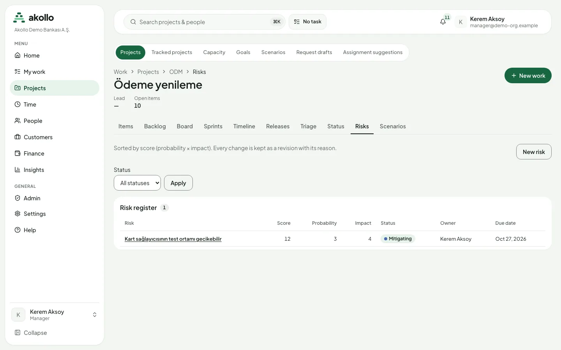This screenshot has height=350, width=561.
Task: Click the Projects folder icon in sidebar
Action: click(18, 88)
